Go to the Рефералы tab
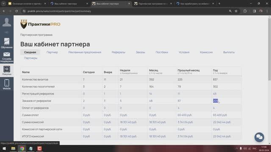 (119, 52)
